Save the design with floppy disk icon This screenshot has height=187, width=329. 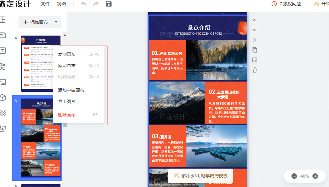click(108, 4)
